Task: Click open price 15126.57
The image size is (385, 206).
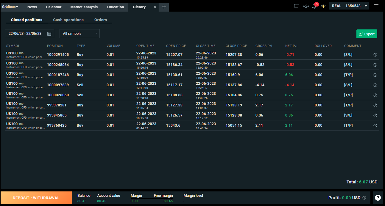Action: pos(174,115)
